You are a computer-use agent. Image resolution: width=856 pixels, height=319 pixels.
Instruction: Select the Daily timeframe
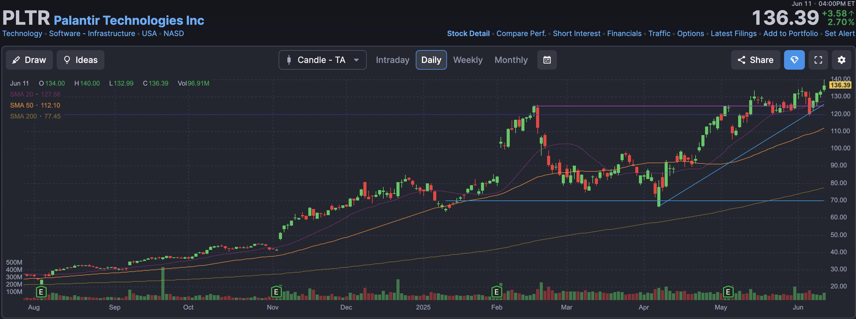pos(431,60)
